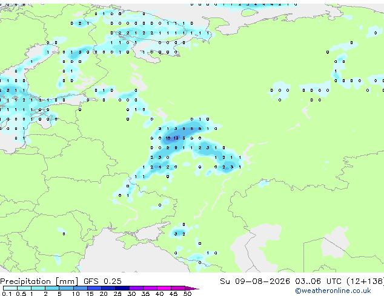Screen dimensions: 384x296
Task: Click the '10' value next to 13 on map
Action: pyautogui.click(x=168, y=138)
